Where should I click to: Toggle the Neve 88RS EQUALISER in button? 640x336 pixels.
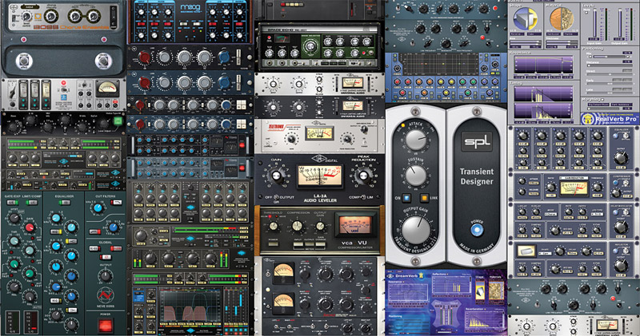click(x=64, y=203)
